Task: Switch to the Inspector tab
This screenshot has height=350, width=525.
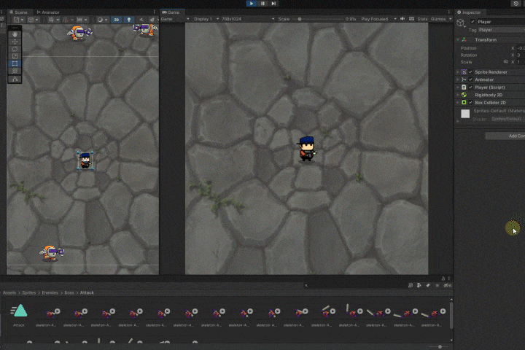Action: coord(469,12)
